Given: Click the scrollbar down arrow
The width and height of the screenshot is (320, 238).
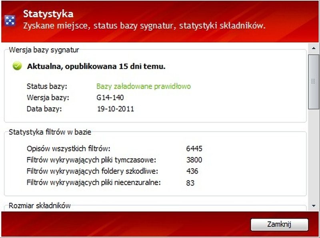Looking at the screenshot, I should tap(314, 206).
